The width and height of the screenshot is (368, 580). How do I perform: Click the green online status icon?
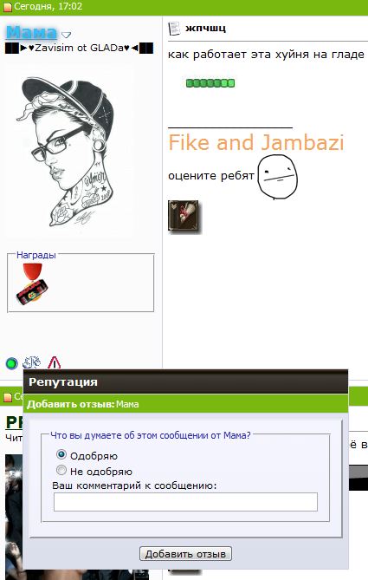tap(12, 363)
